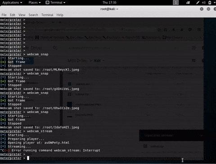This screenshot has width=216, height=164.
Task: Click the avDWPety.html player filename
Action: point(57,143)
